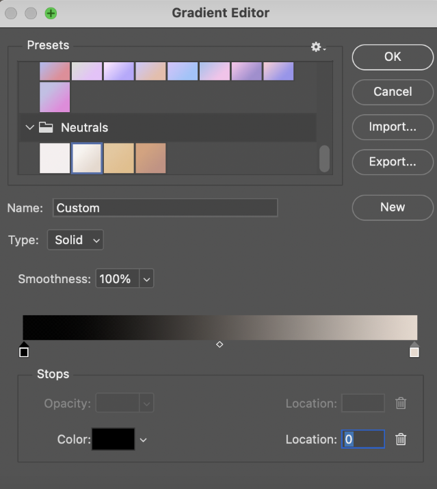Click the New button
The image size is (437, 489).
pyautogui.click(x=393, y=207)
